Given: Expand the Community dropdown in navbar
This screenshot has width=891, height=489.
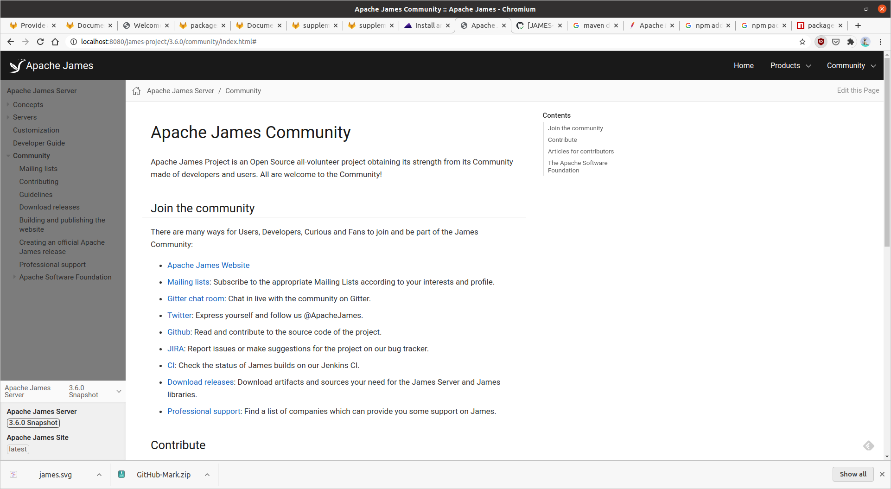Looking at the screenshot, I should [x=851, y=66].
